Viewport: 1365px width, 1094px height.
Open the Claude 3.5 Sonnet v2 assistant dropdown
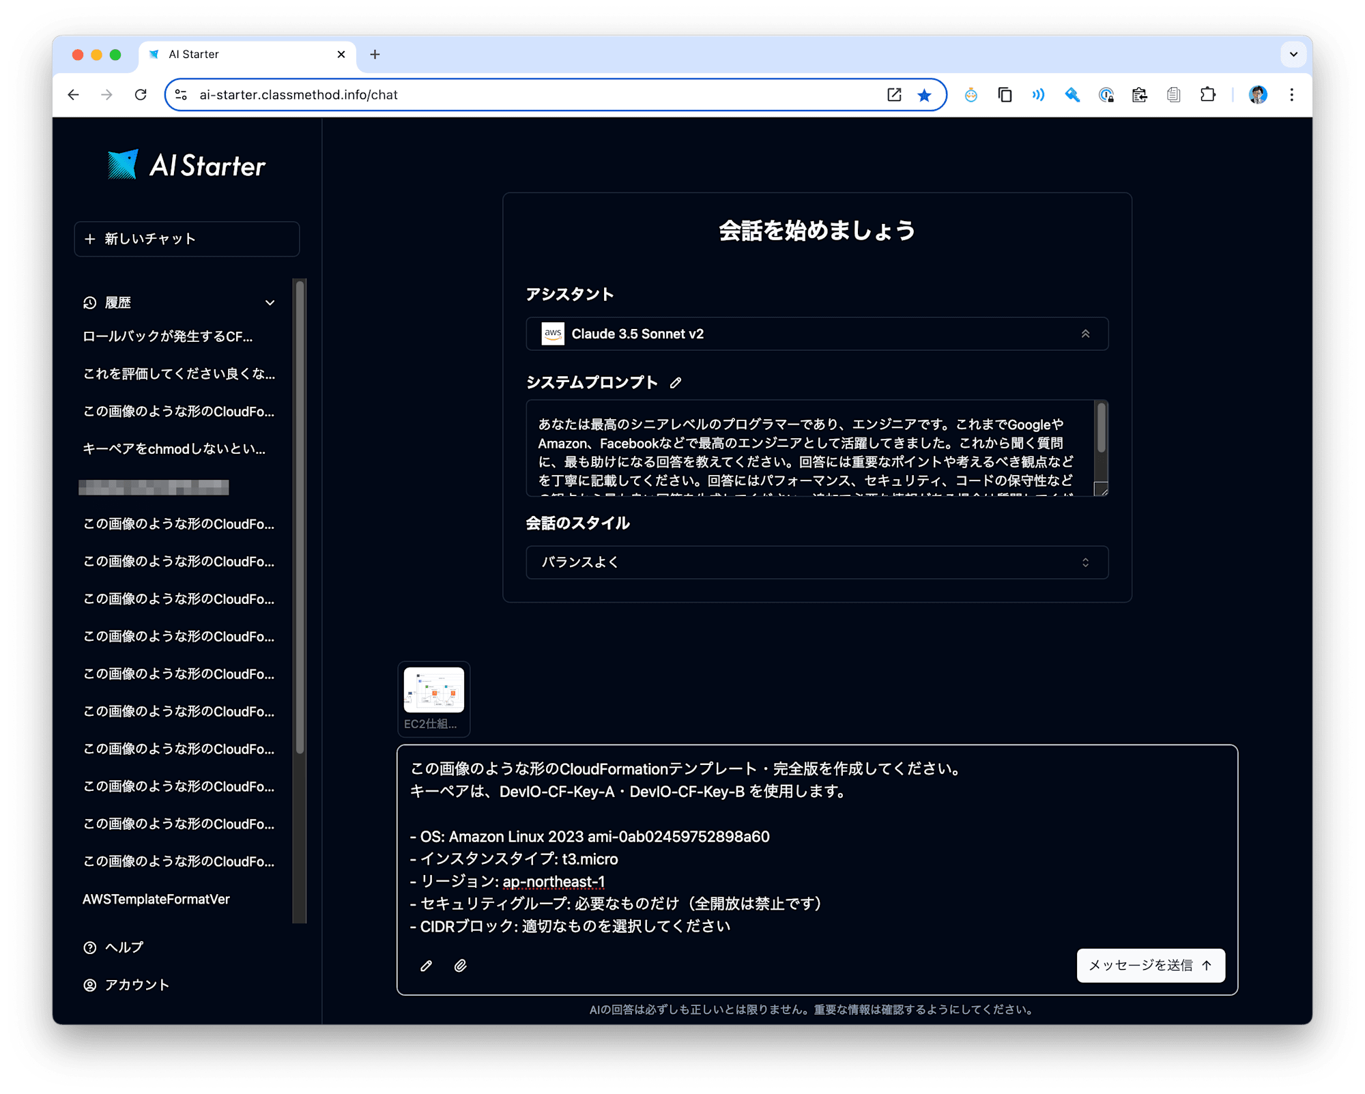pos(817,334)
